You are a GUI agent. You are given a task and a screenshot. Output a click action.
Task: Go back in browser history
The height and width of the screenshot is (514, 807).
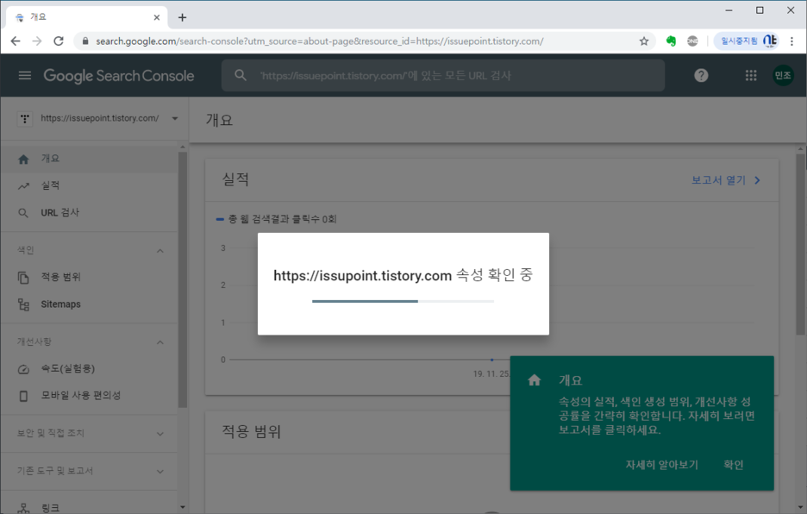click(16, 41)
